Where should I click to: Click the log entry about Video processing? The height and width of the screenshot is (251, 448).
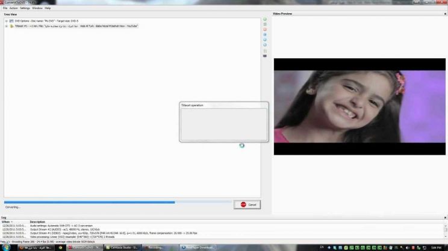pos(72,237)
